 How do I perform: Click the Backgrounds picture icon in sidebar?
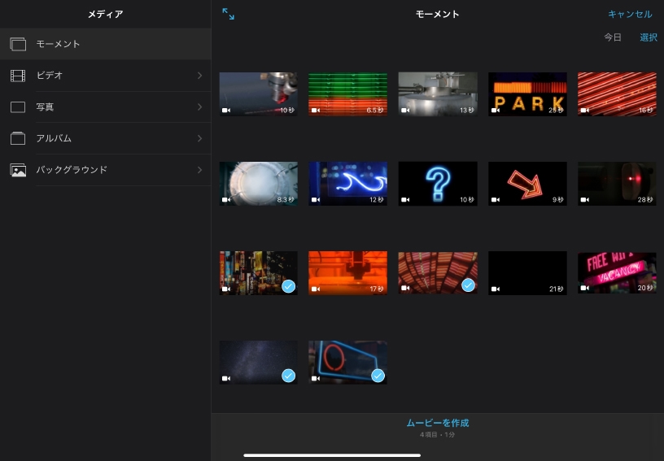pyautogui.click(x=18, y=170)
